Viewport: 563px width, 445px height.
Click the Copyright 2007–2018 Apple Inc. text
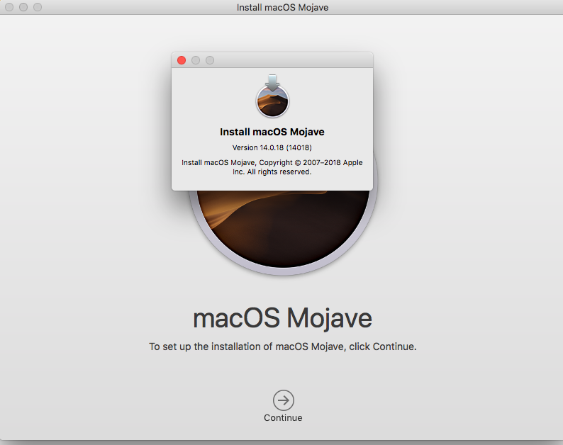click(272, 167)
